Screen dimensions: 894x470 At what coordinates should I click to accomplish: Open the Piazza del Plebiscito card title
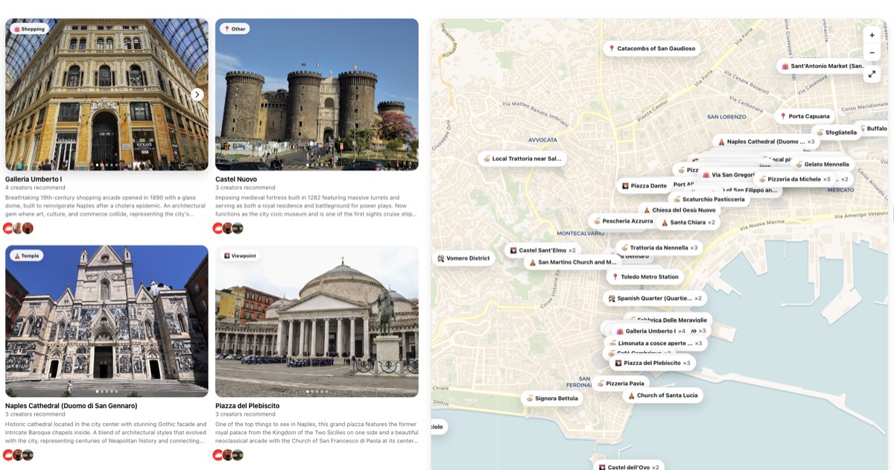point(247,406)
